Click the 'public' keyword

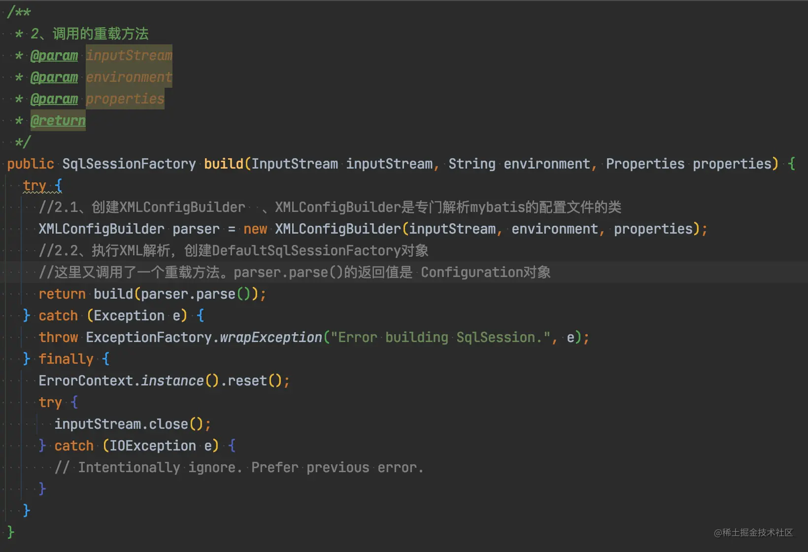click(x=31, y=164)
